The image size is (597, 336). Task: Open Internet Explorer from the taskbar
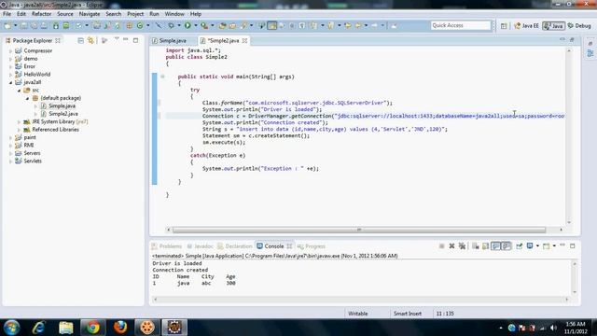point(38,328)
